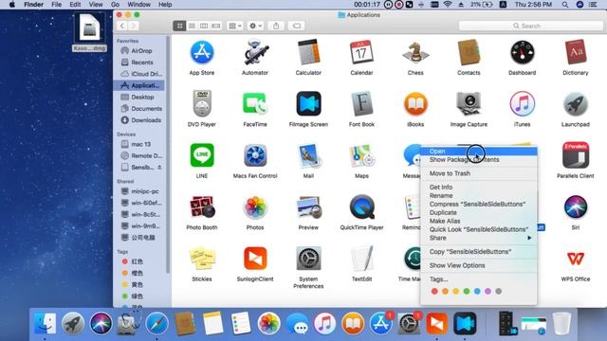Select the Filmage Screen app icon
Viewport: 607px width, 341px height.
pyautogui.click(x=308, y=103)
